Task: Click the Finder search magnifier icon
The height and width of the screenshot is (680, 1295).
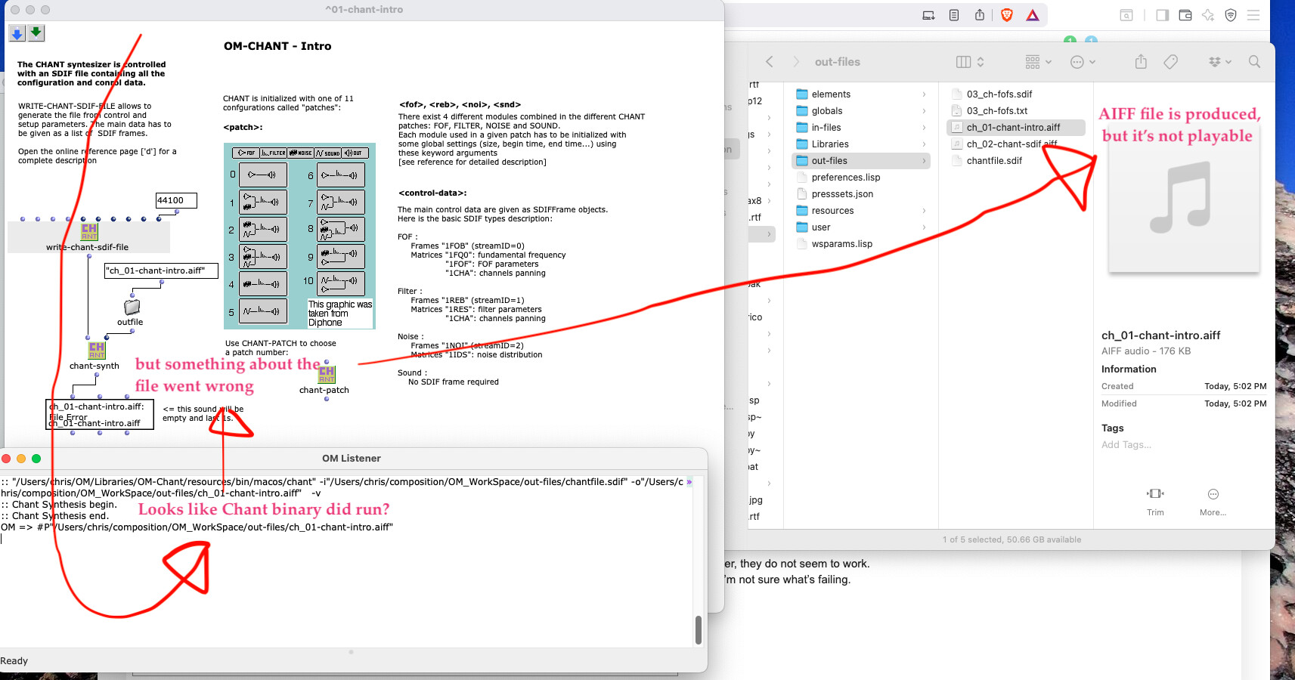Action: (1254, 62)
